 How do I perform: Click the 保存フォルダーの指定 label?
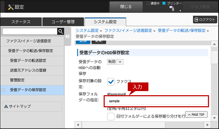pos(89,97)
